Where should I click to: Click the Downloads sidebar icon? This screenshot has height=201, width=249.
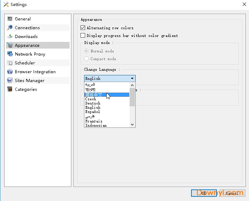pyautogui.click(x=10, y=37)
